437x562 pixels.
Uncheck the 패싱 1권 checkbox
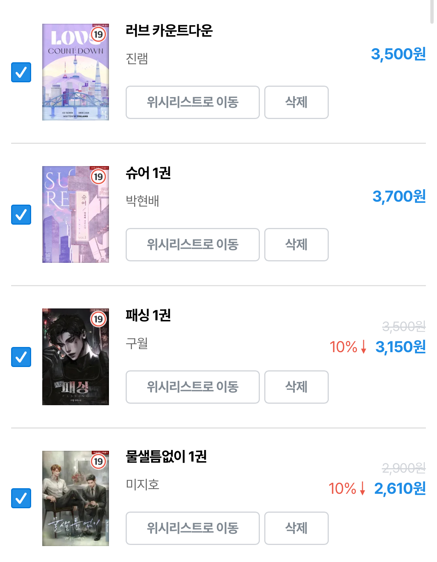coord(21,357)
